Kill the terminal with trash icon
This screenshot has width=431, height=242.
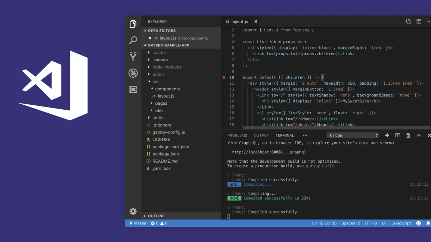click(x=408, y=135)
